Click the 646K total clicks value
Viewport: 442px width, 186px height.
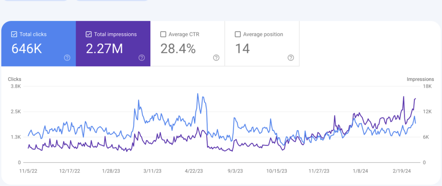[27, 49]
